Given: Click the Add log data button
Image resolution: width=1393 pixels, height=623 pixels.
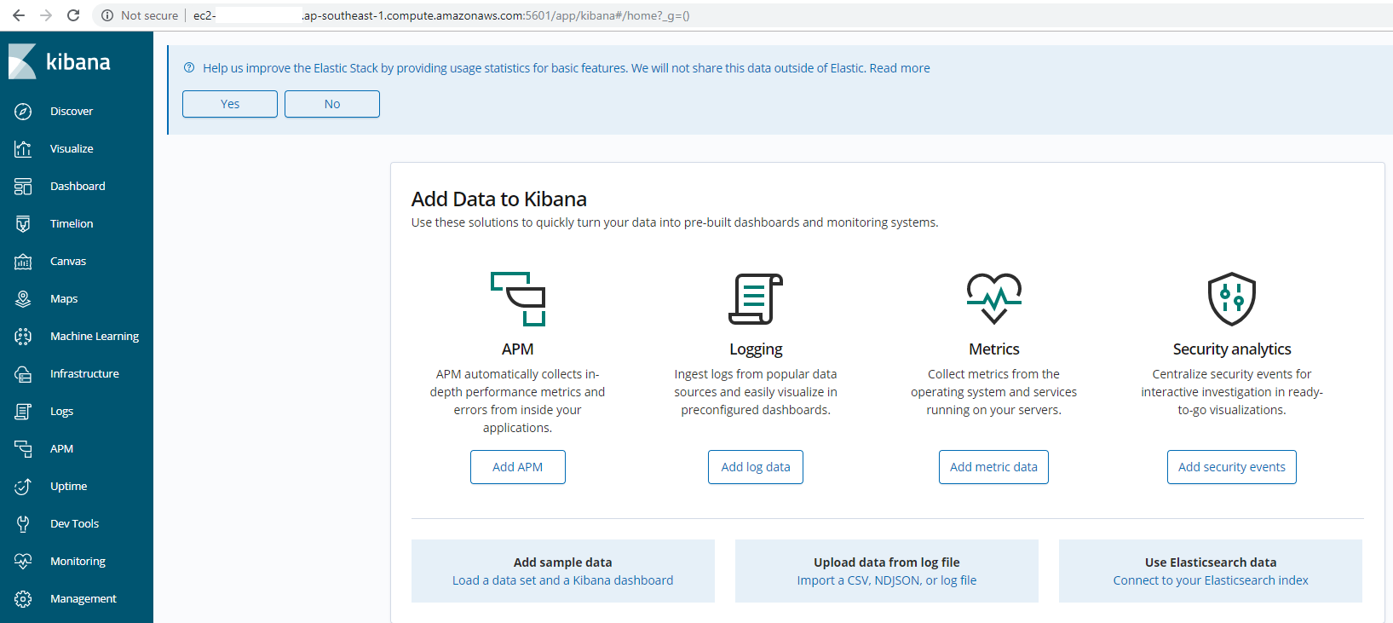Looking at the screenshot, I should coord(756,467).
